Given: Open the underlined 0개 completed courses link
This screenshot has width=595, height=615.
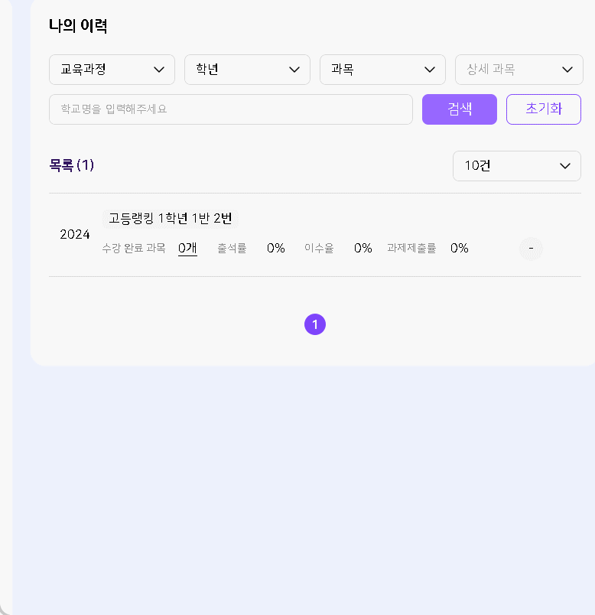Looking at the screenshot, I should (x=187, y=248).
